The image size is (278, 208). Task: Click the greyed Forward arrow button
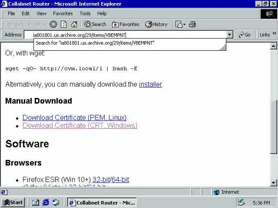[x=37, y=24]
